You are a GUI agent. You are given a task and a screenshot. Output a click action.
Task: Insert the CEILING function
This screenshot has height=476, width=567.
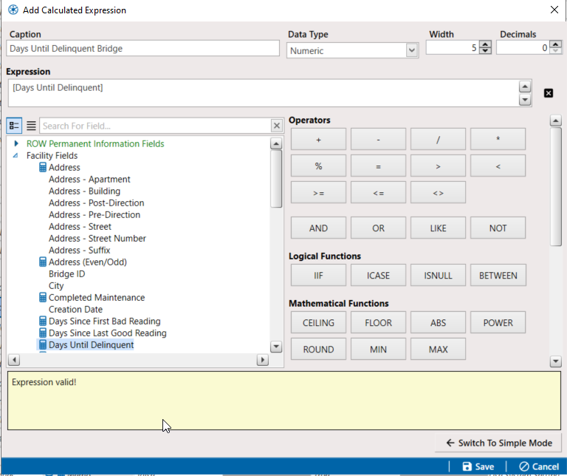318,322
